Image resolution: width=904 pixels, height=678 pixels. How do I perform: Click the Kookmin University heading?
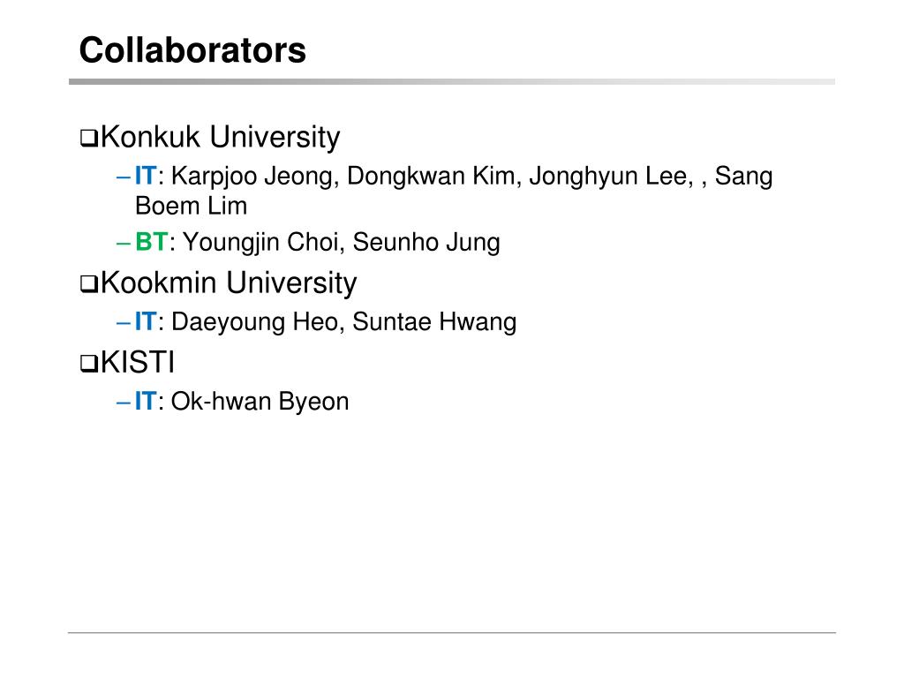[229, 283]
